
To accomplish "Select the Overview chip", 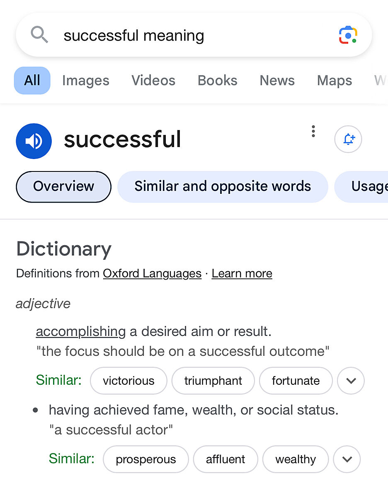I will tap(63, 186).
